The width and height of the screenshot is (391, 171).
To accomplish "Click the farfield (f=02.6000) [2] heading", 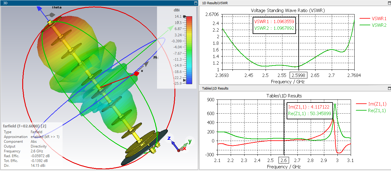I will tap(25, 126).
